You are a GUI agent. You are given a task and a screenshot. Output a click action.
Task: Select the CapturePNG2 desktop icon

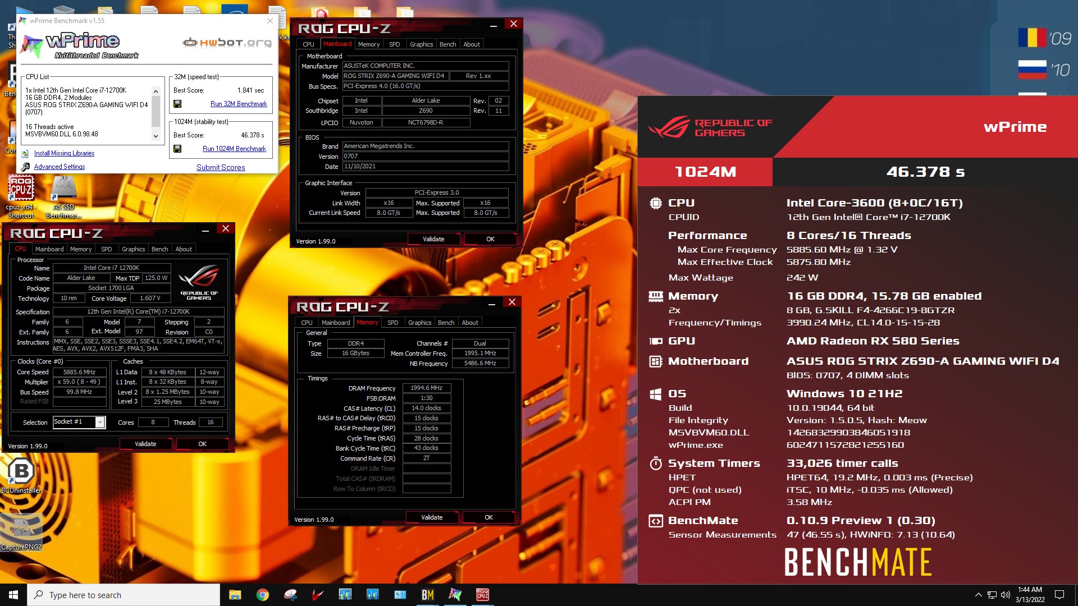coord(21,532)
